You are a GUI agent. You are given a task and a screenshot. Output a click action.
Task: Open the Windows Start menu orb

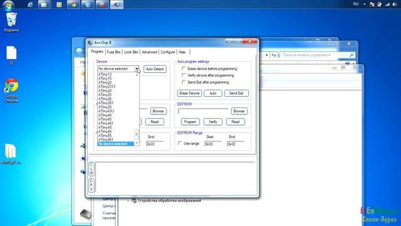click(8, 5)
